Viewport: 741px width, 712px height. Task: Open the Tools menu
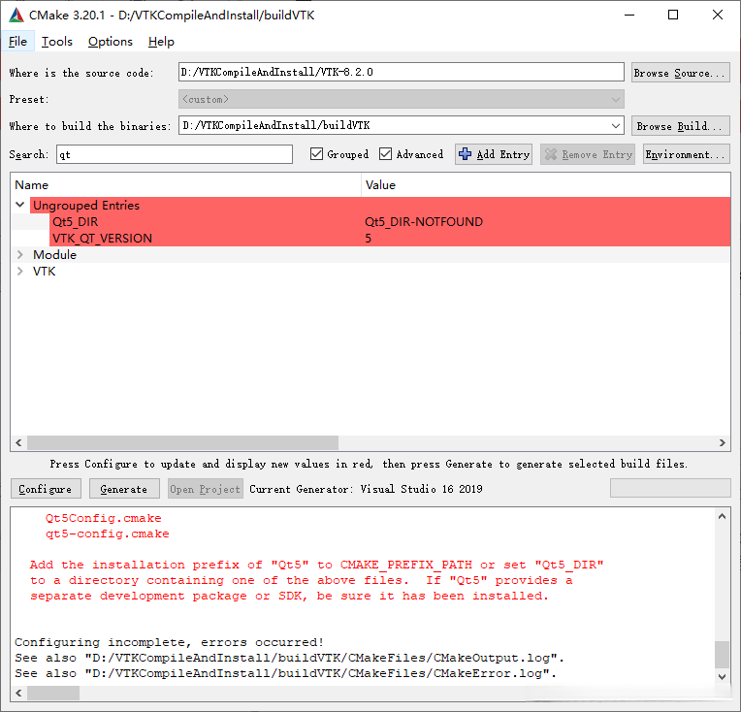click(56, 42)
